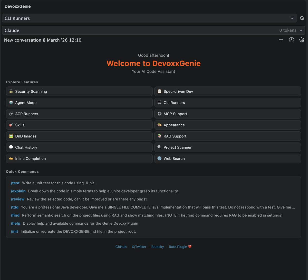Click the picture icon on DnD Images
Image resolution: width=308 pixels, height=280 pixels.
pyautogui.click(x=11, y=136)
